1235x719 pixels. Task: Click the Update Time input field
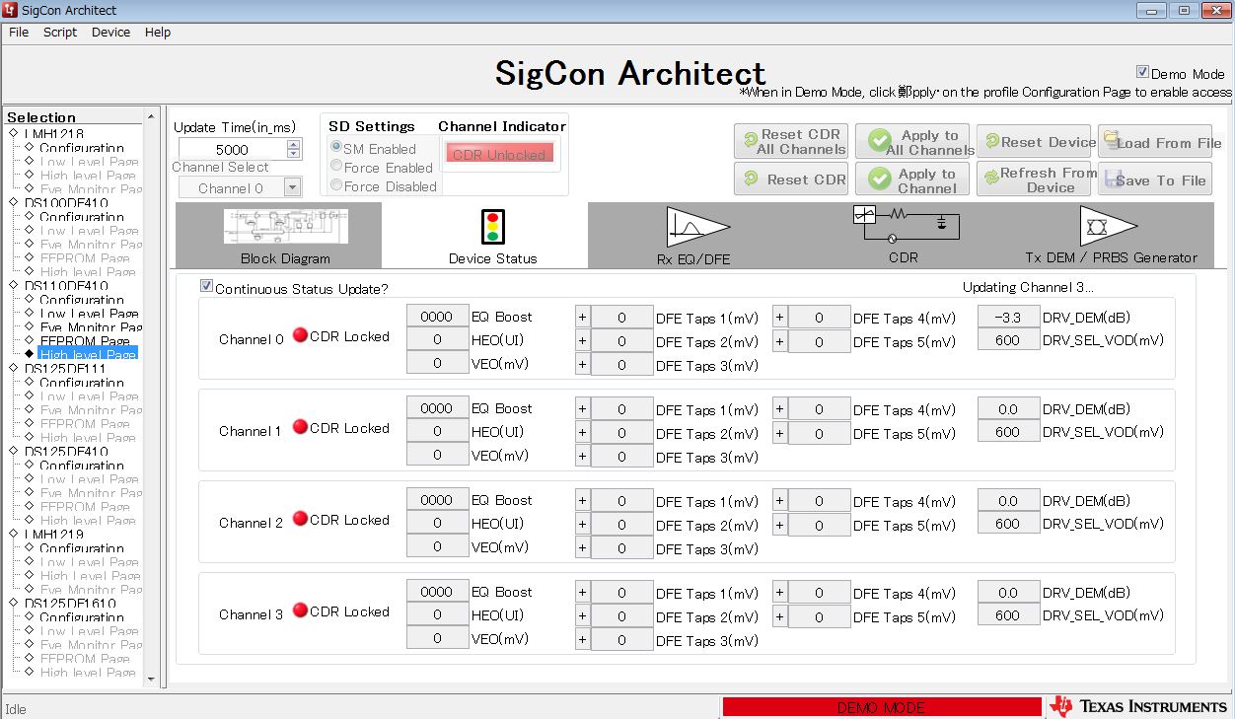pos(232,149)
